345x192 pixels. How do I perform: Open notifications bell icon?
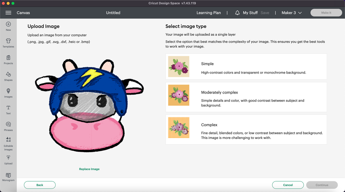[x=237, y=13]
